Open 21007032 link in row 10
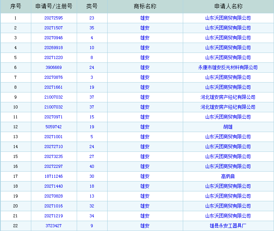 pos(53,107)
